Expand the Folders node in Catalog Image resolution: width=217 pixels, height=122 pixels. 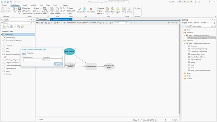point(183,76)
